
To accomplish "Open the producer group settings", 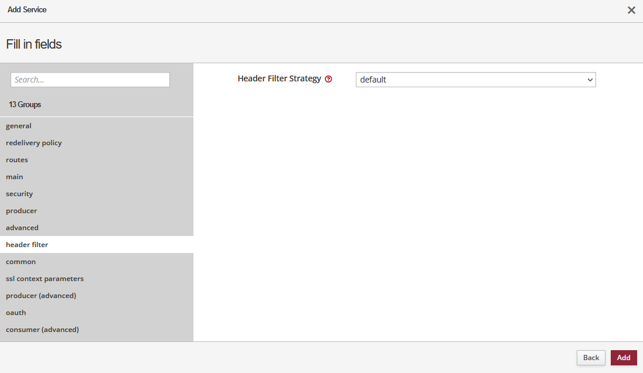I will (21, 210).
